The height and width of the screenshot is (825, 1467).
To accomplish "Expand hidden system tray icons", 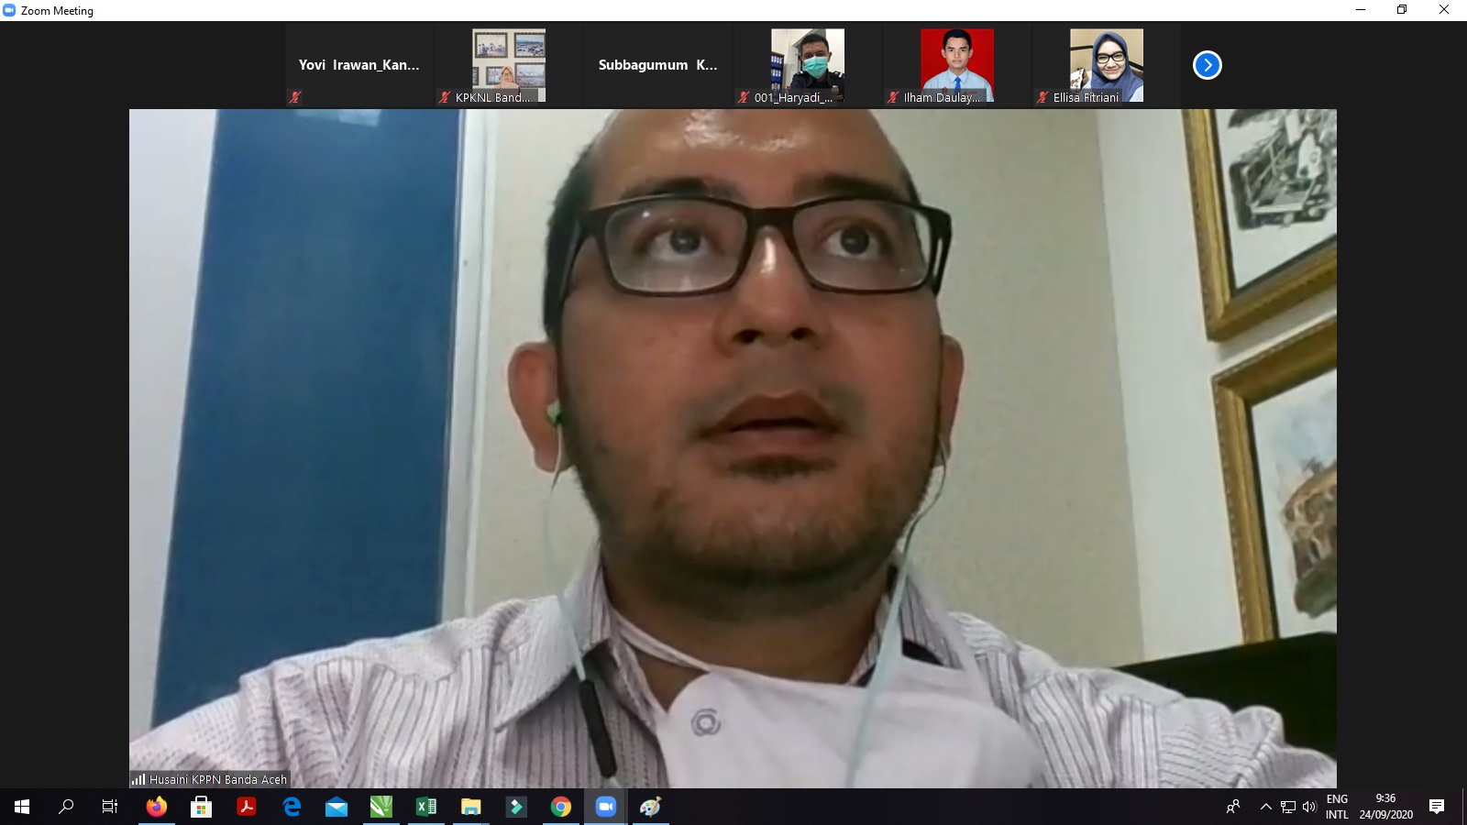I will (1265, 807).
